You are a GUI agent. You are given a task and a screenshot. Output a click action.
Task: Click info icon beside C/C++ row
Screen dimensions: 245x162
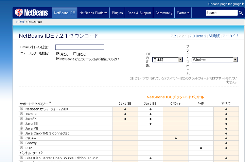21,138
